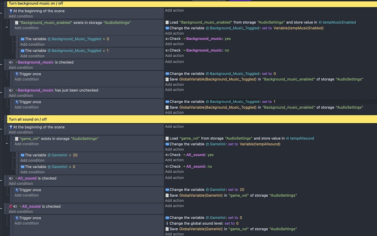
Task: Click variable icon of Background_Music_Toggled: set to 1 action
Action: tap(167, 102)
